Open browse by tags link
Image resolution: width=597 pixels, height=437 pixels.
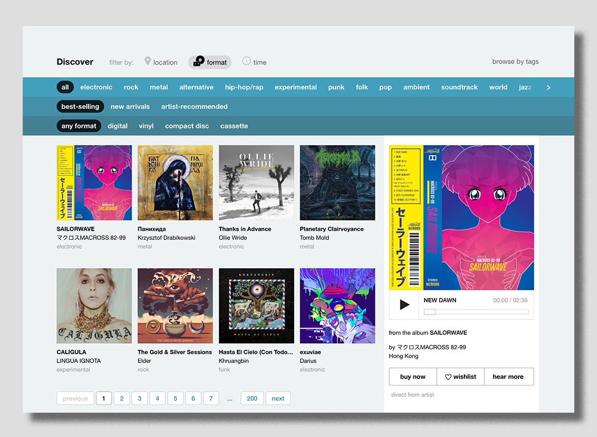515,62
